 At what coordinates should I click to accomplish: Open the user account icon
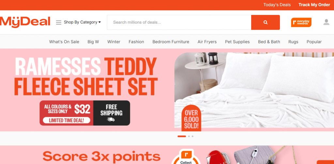coord(326,22)
